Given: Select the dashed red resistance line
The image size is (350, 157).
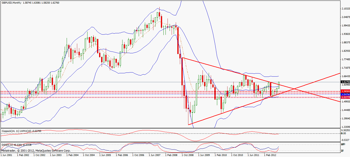Looking at the screenshot, I should coord(154,91).
